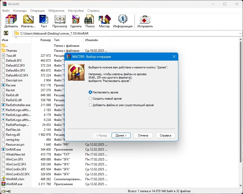
Task: Open the Избранное menu
Action: point(56,11)
